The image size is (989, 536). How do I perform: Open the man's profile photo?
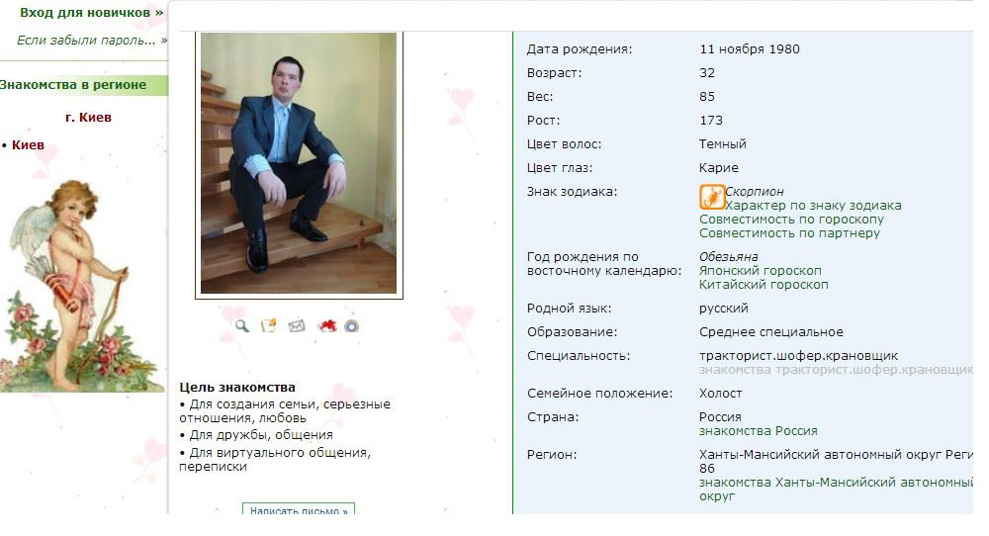pyautogui.click(x=299, y=163)
